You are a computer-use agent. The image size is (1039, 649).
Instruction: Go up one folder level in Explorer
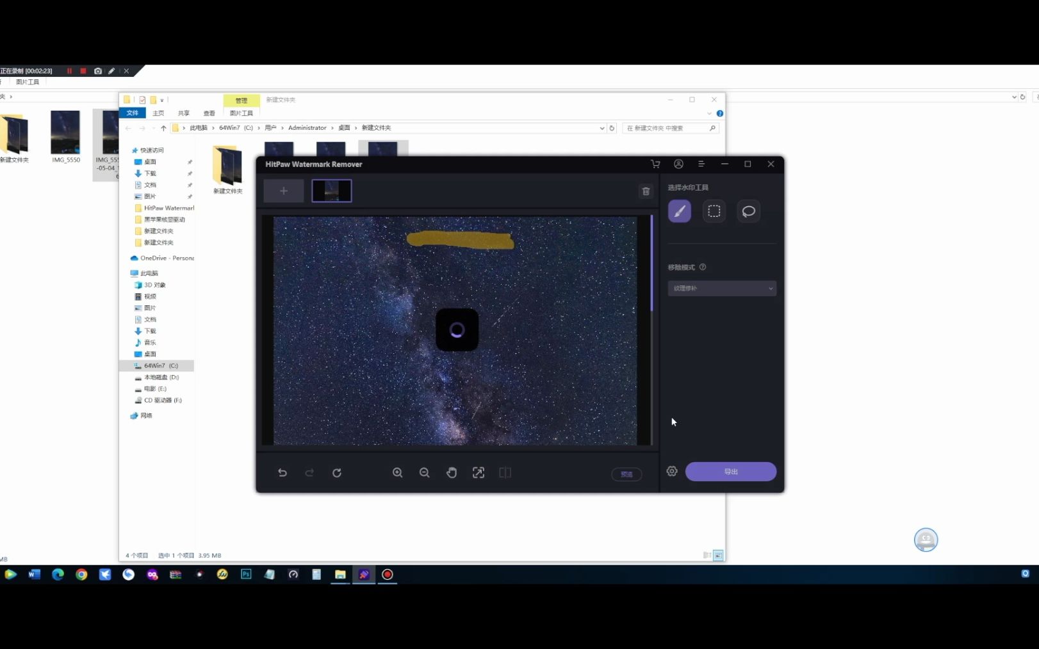(163, 128)
